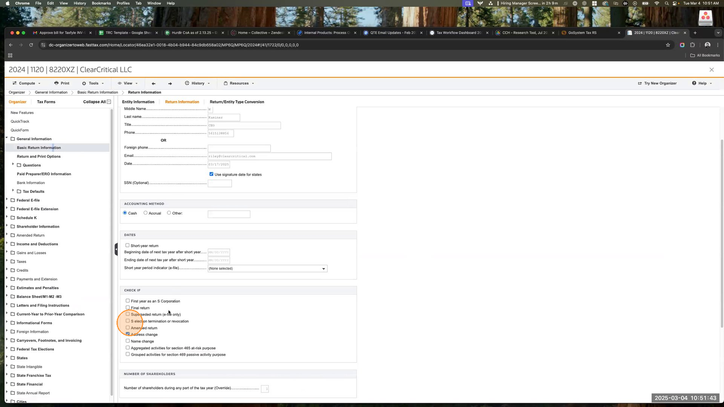Click the Collapse All minus icon
The width and height of the screenshot is (724, 407).
(x=109, y=102)
